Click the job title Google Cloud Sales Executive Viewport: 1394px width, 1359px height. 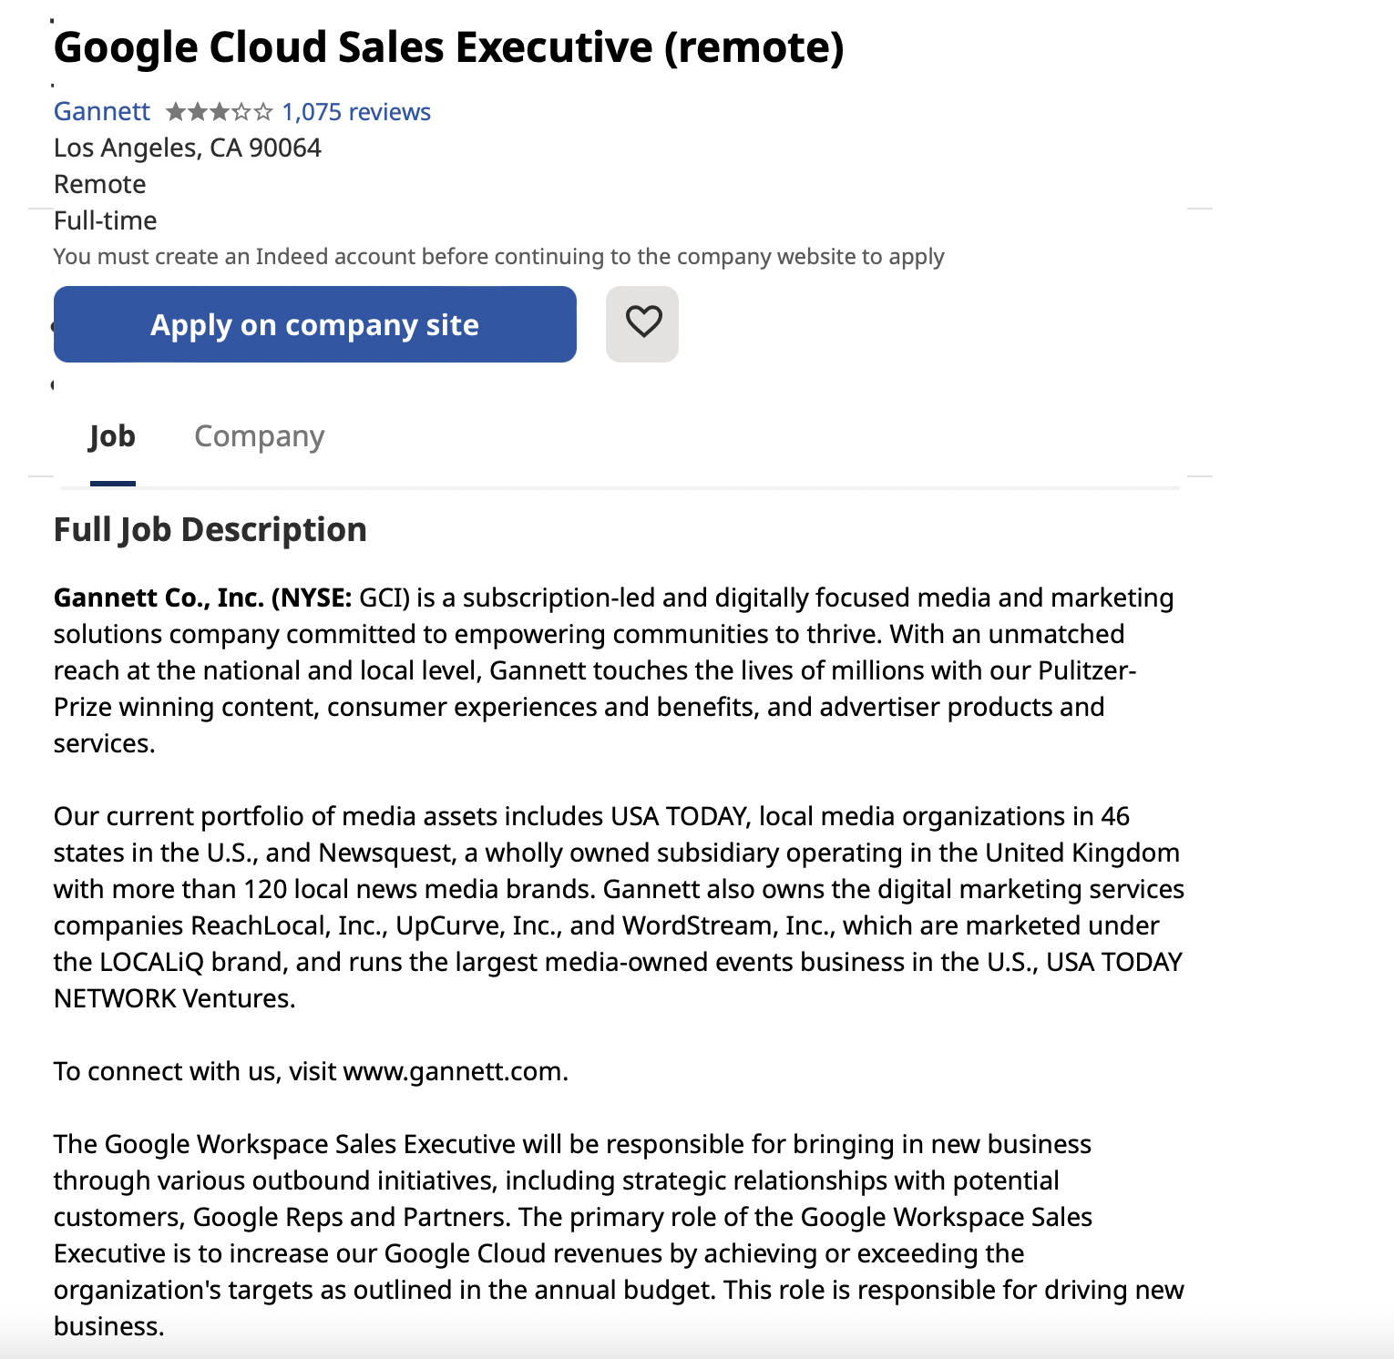point(449,46)
